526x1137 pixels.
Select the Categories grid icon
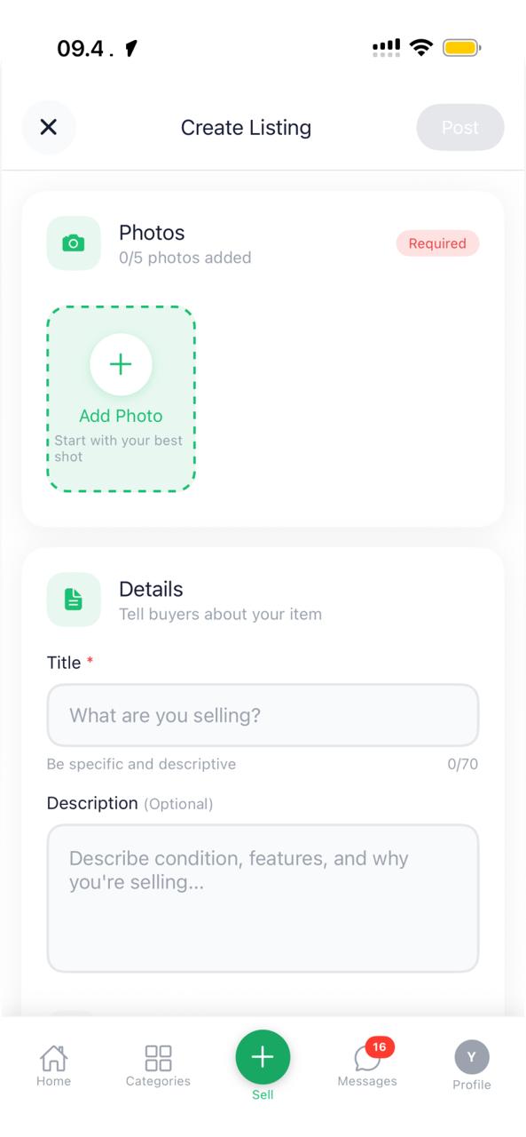coord(158,1058)
